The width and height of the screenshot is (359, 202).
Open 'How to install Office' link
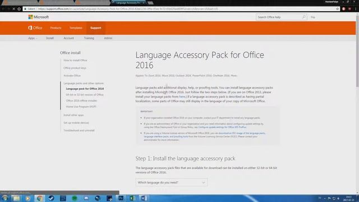[x=75, y=60]
